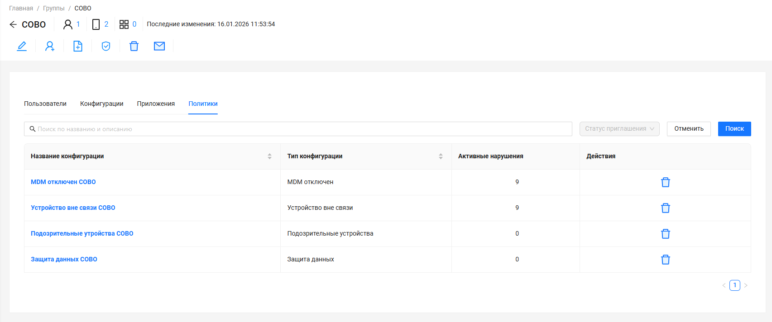Click the add user icon in toolbar
The width and height of the screenshot is (772, 322).
[50, 46]
